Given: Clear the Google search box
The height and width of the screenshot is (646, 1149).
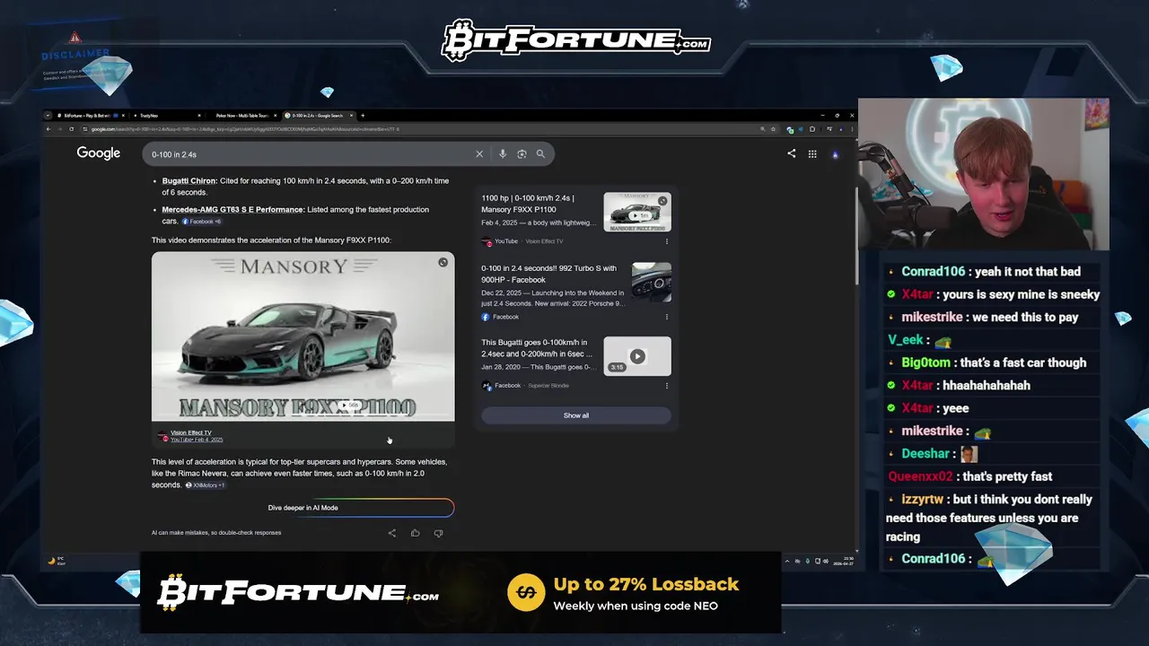Looking at the screenshot, I should [x=479, y=154].
